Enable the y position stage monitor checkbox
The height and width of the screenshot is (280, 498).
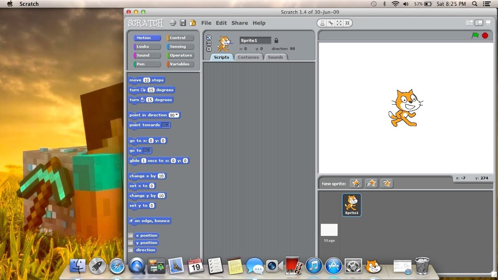tap(130, 243)
